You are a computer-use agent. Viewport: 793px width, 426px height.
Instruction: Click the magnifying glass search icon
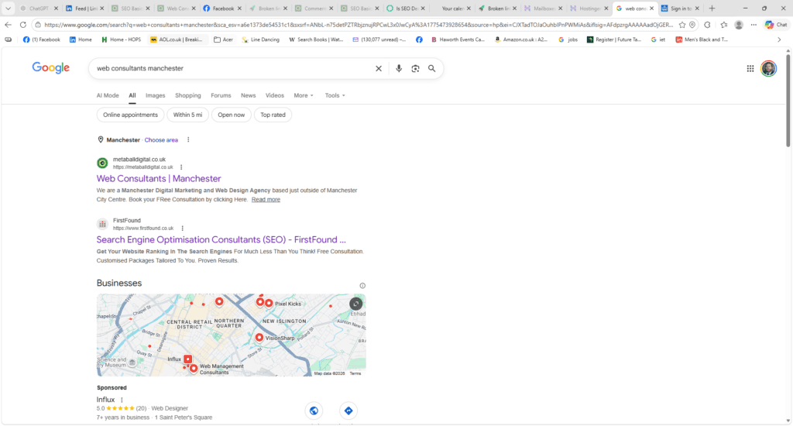432,68
